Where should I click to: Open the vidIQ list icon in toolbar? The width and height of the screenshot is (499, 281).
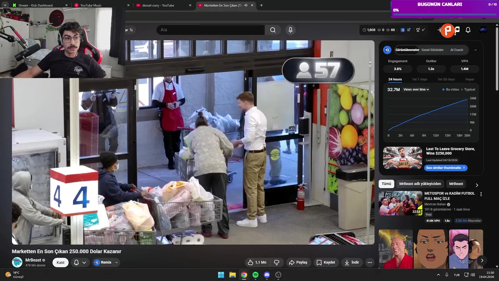[409, 30]
